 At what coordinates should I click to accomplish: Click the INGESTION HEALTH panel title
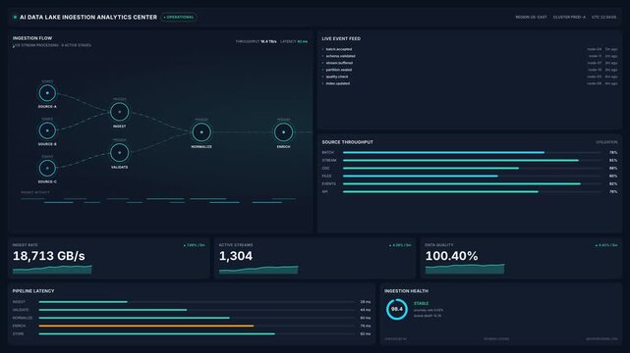406,291
